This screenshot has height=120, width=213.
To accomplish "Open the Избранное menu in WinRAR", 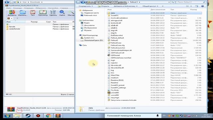I will [41, 8].
